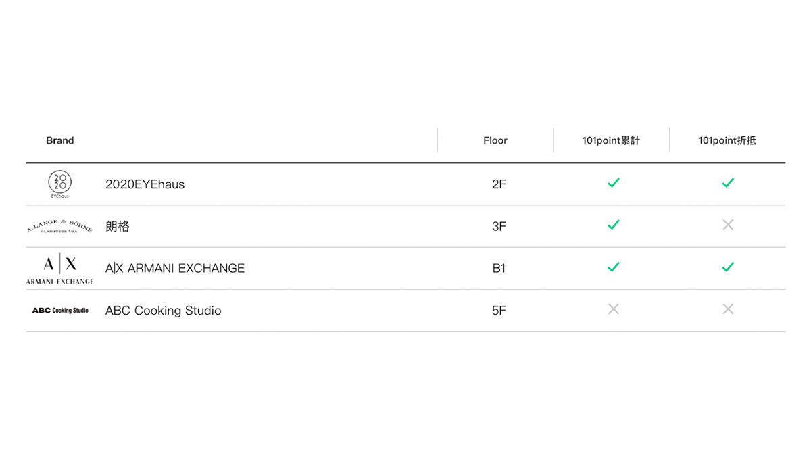This screenshot has width=811, height=455.
Task: Click ABC Cooking Studio cross under 101point折抵
Action: tap(728, 309)
